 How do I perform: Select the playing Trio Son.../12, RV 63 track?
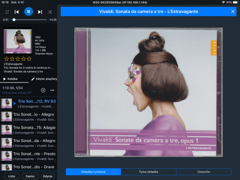click(29, 103)
